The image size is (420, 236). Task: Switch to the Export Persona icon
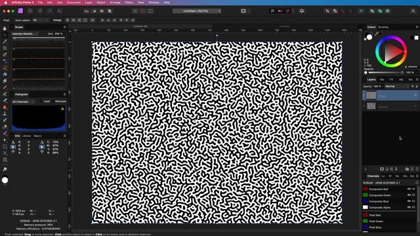pyautogui.click(x=60, y=11)
